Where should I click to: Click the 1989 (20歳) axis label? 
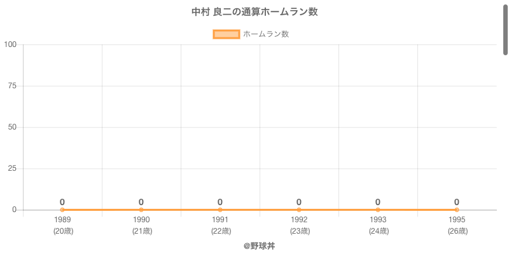[62, 225]
